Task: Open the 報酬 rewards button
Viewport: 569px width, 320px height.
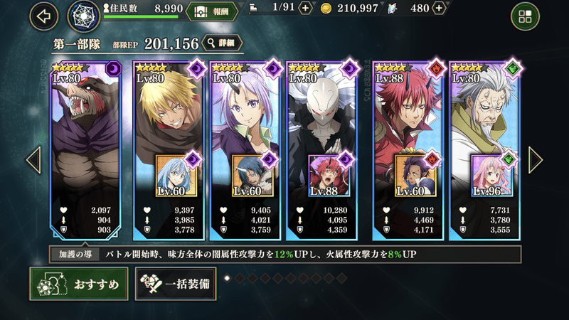Action: 213,12
